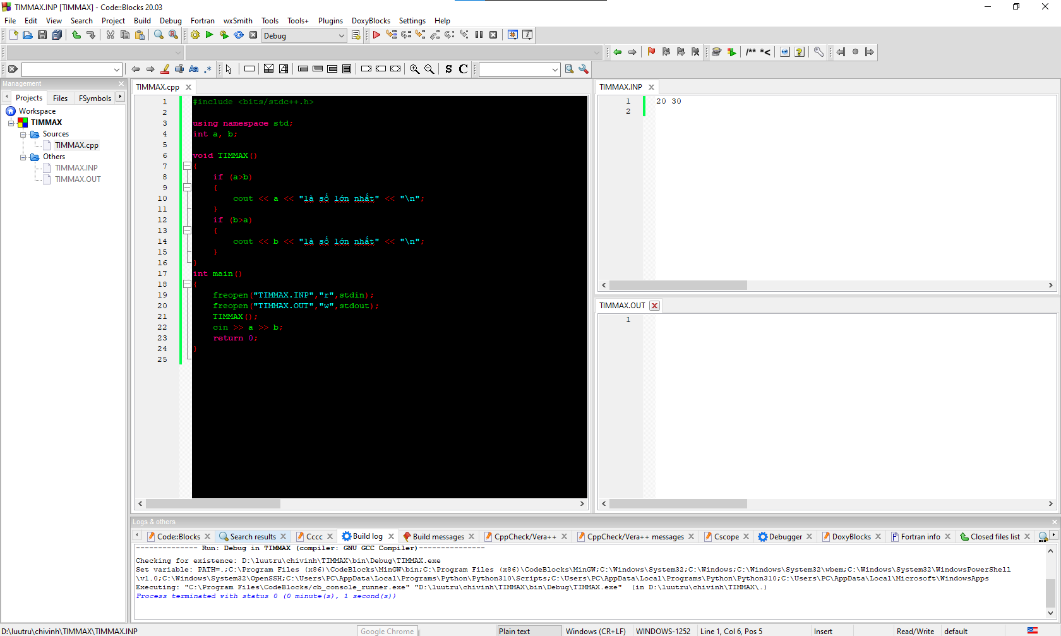Click the Zoom in magnifier icon
The image size is (1061, 636).
tap(414, 69)
